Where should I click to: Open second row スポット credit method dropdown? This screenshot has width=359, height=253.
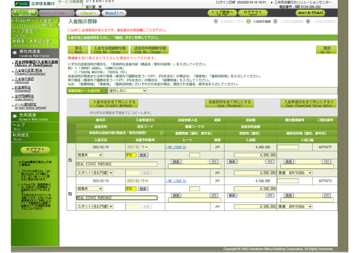(x=95, y=207)
